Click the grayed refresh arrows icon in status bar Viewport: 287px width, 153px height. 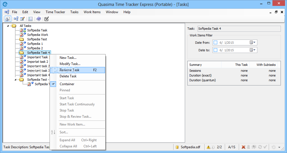coord(260,147)
